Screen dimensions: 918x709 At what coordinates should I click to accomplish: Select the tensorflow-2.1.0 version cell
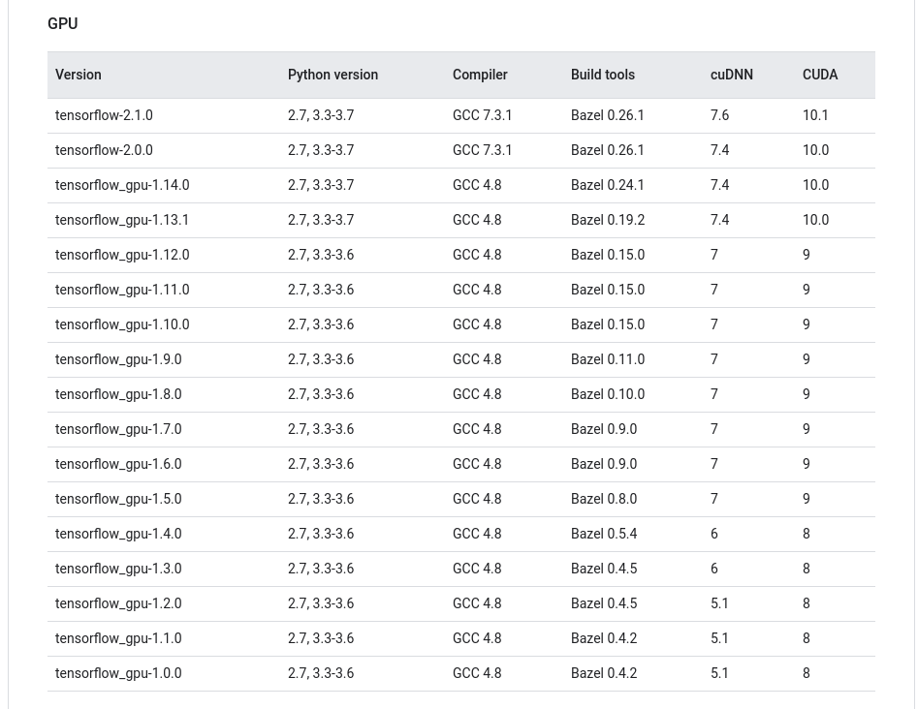pos(104,115)
